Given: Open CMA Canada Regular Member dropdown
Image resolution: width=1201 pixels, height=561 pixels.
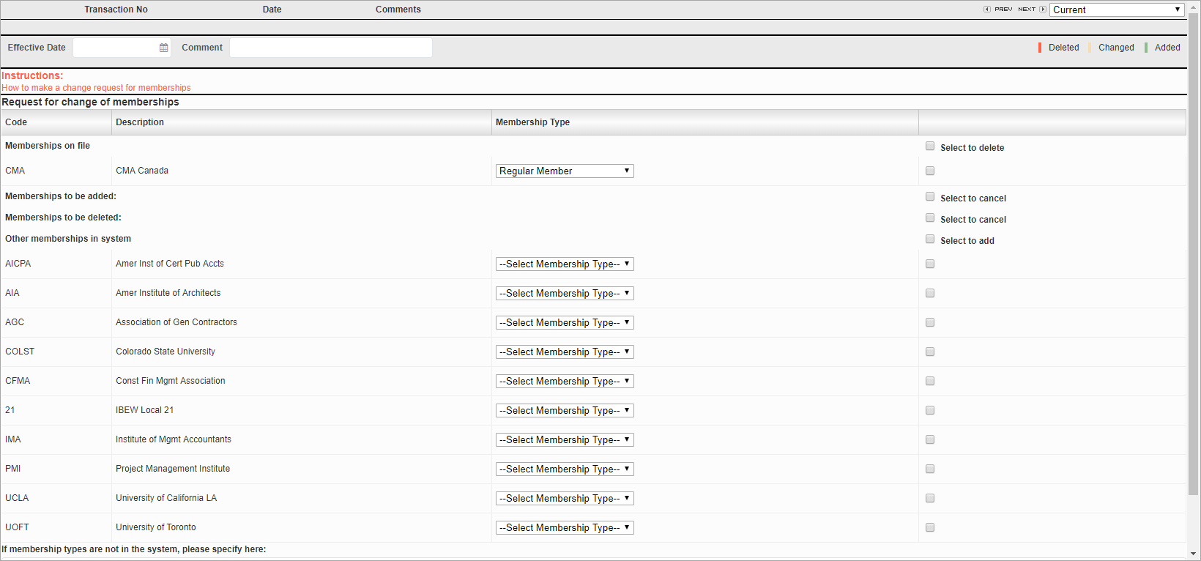Looking at the screenshot, I should [x=565, y=171].
